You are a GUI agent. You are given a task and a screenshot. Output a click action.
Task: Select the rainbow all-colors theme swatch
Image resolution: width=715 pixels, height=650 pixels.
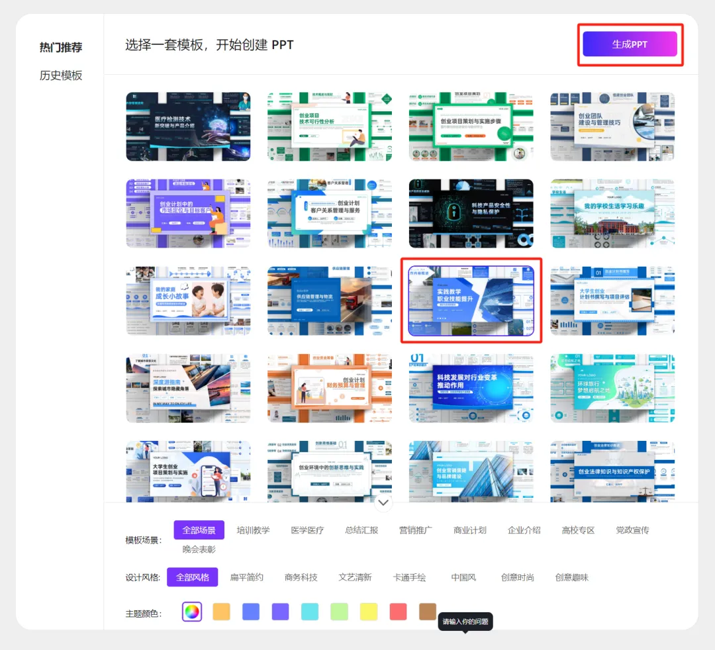pos(192,612)
